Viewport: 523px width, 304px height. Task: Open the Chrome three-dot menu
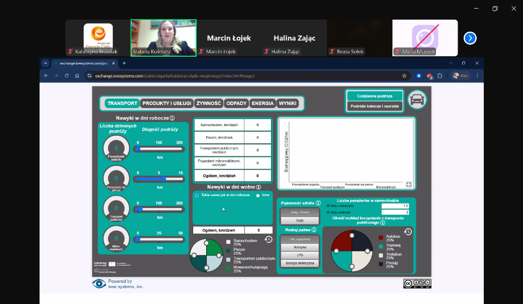coord(477,76)
